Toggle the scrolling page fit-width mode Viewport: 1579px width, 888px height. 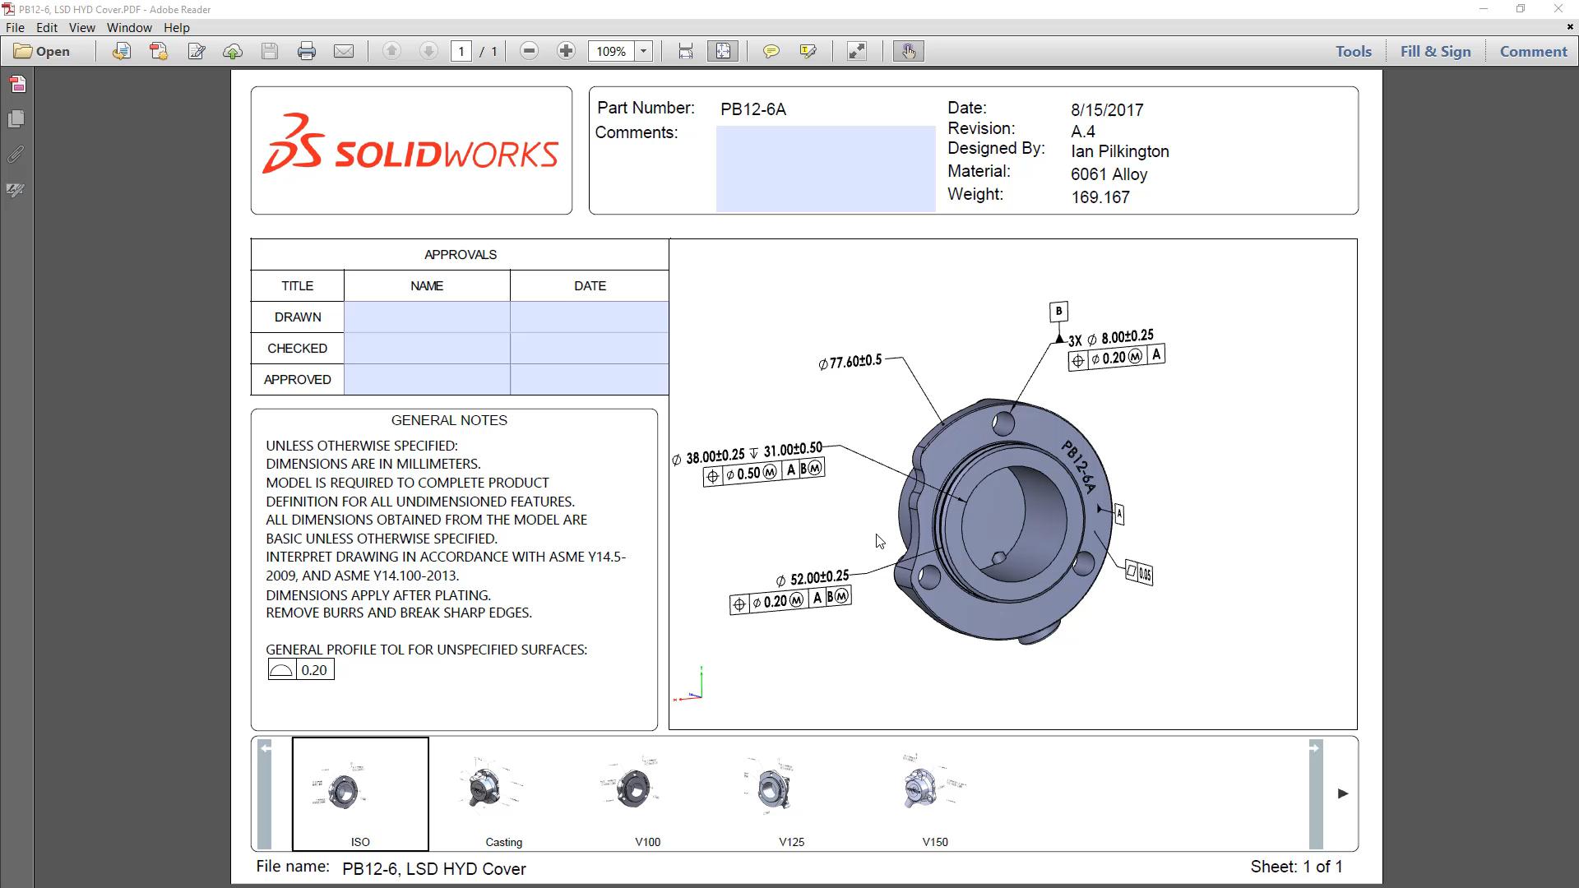[685, 51]
